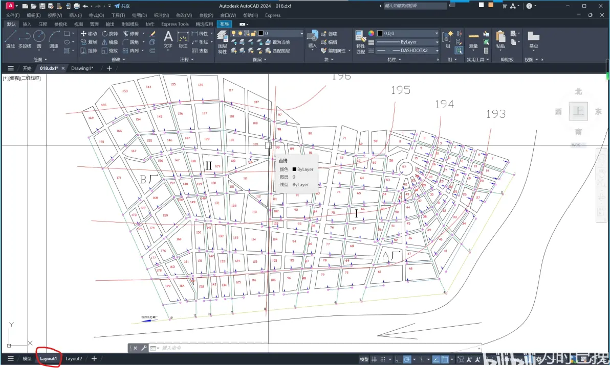
Task: Click the Mirror (镜像) tool
Action: (x=110, y=42)
